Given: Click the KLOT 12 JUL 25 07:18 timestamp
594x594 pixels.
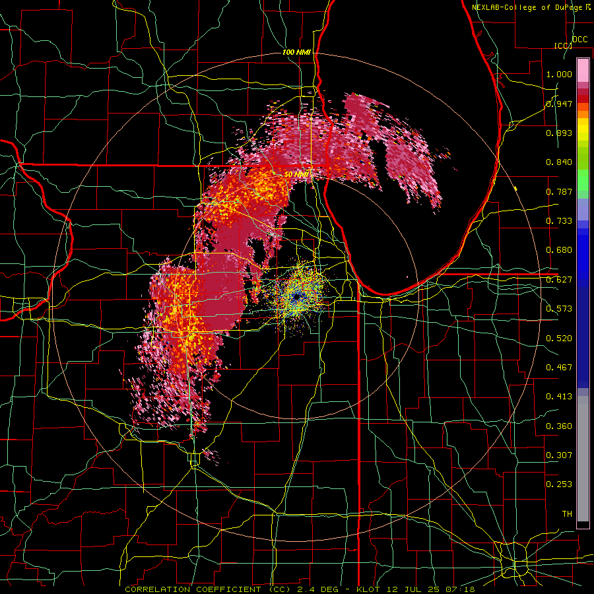Looking at the screenshot, I should click(416, 589).
